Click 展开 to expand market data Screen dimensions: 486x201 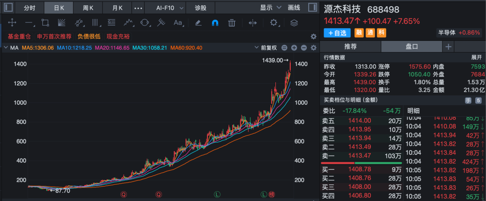(476, 57)
